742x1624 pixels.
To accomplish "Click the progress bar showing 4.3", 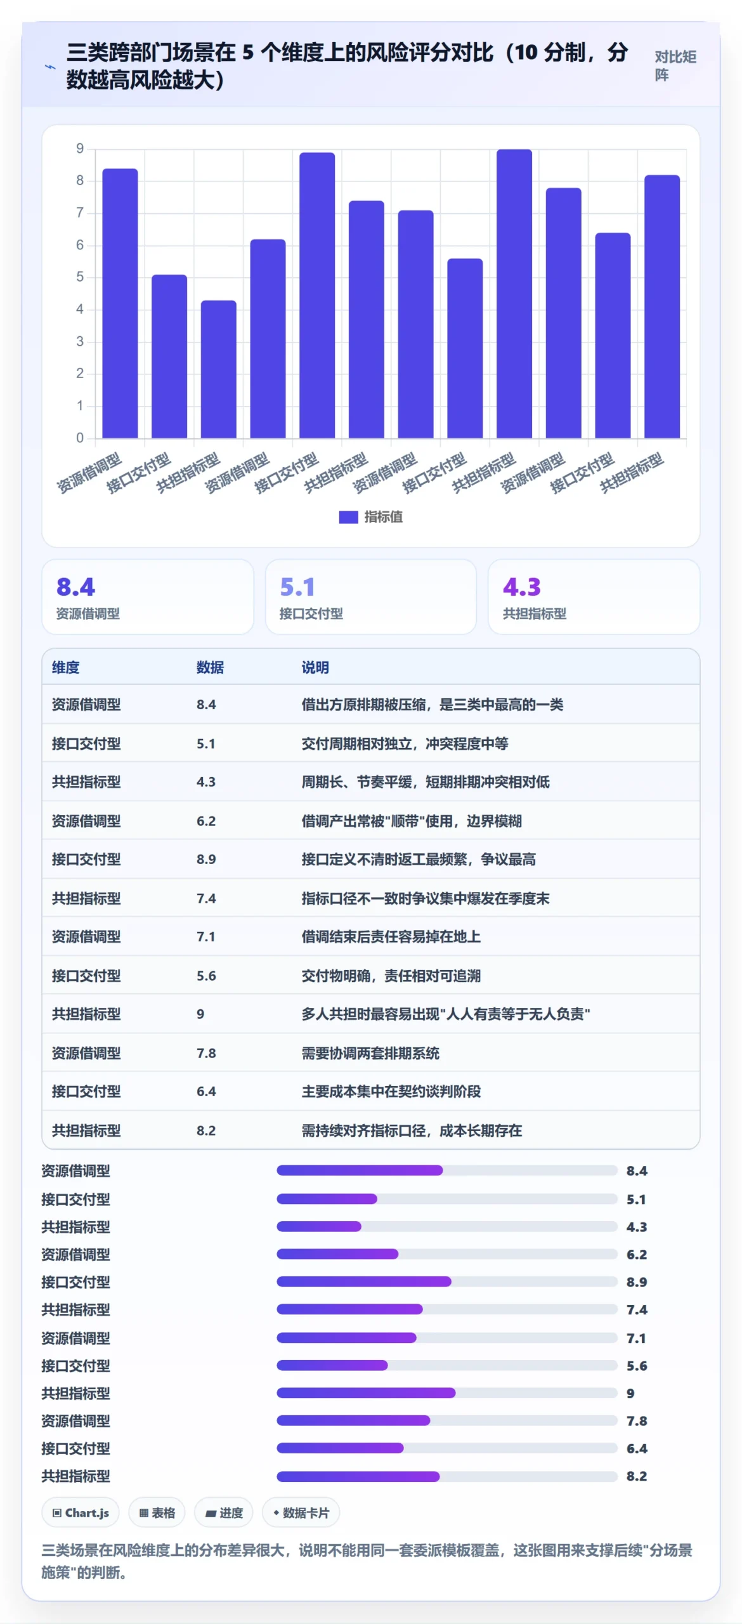I will point(447,1226).
